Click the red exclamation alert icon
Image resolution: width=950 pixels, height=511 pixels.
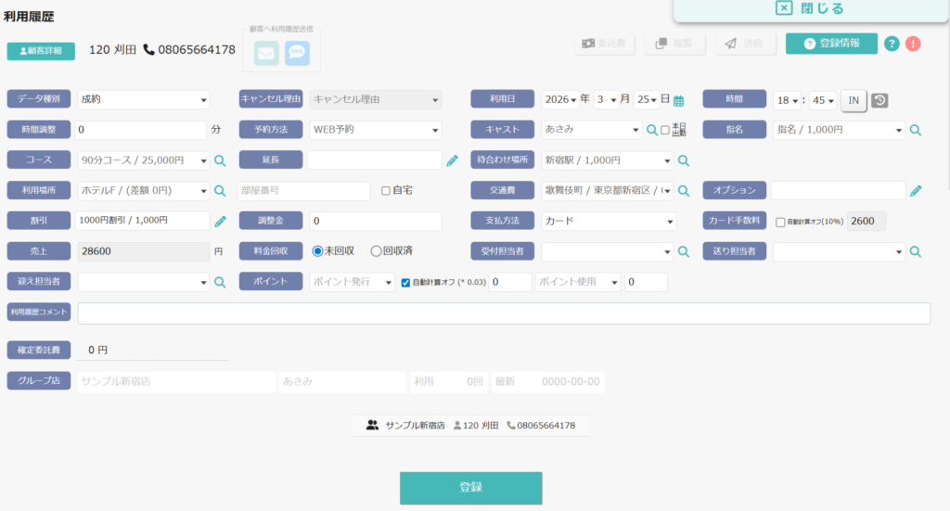[913, 44]
